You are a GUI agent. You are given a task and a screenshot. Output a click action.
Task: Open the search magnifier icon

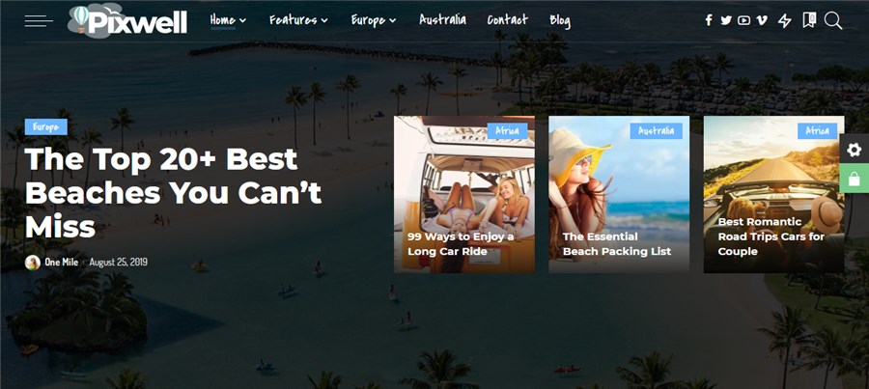tap(833, 21)
